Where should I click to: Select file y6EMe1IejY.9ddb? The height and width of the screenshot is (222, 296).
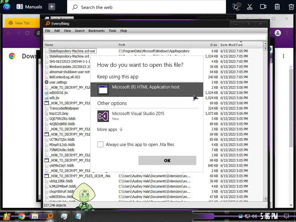[x=62, y=166]
